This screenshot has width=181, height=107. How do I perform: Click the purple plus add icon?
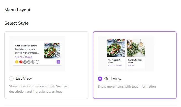(x=58, y=62)
